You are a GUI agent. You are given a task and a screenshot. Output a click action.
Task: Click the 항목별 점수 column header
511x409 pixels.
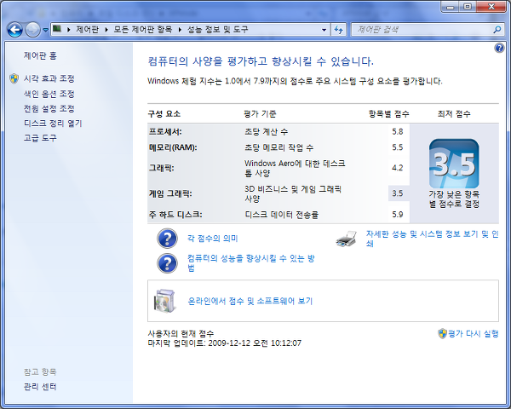[389, 114]
